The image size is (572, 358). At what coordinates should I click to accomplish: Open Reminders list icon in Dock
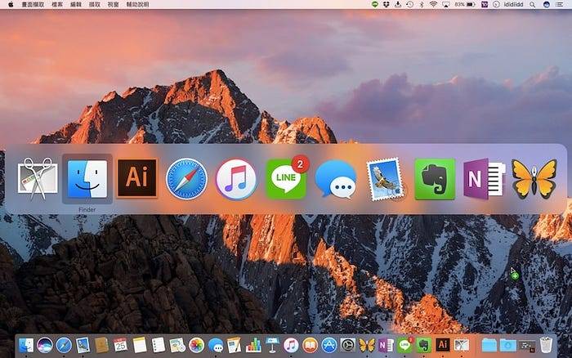point(159,345)
